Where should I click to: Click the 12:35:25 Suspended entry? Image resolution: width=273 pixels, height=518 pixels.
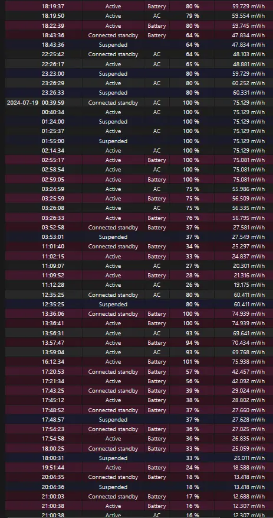tap(139, 305)
